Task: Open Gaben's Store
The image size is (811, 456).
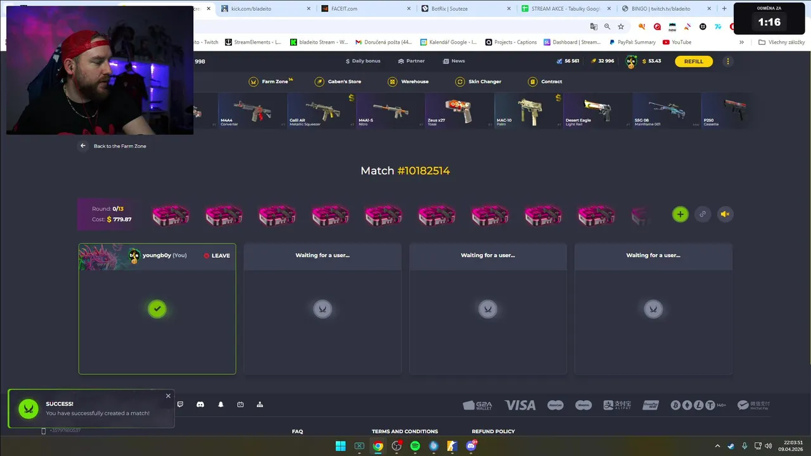Action: pyautogui.click(x=338, y=82)
